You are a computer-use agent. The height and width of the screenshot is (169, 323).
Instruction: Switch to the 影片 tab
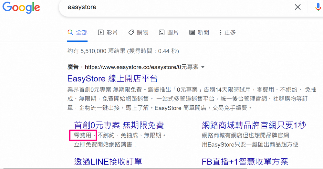(108, 33)
